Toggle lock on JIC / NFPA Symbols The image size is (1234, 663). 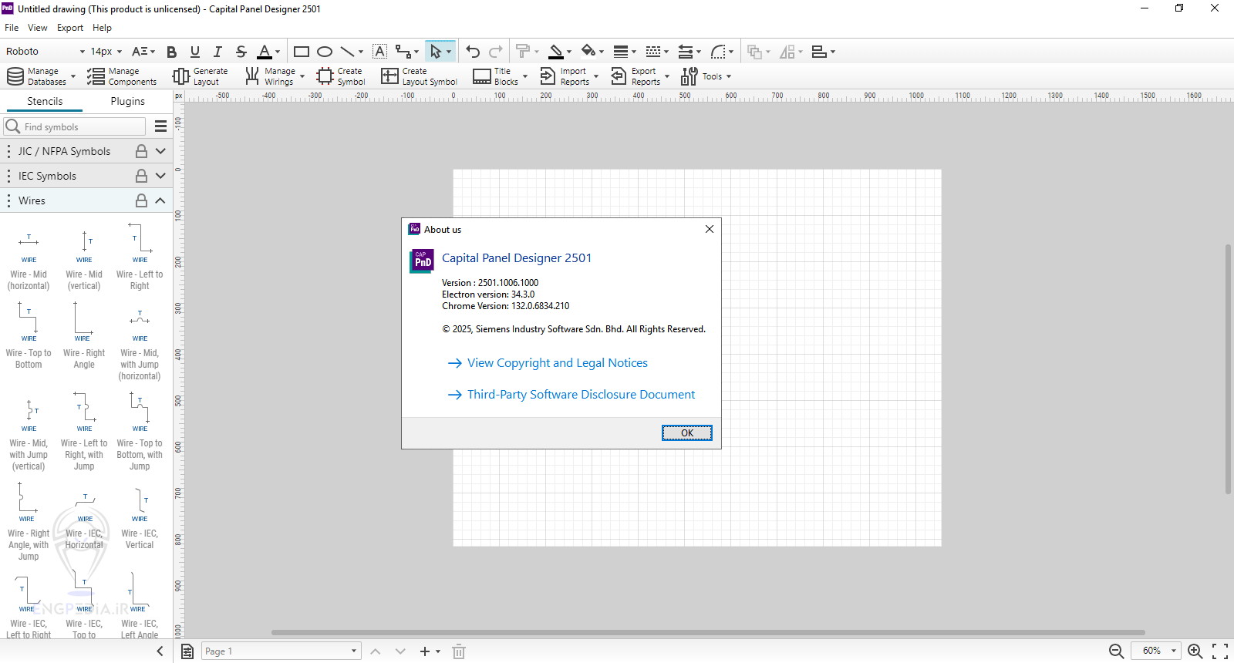(141, 151)
